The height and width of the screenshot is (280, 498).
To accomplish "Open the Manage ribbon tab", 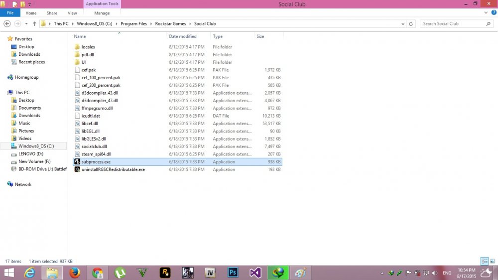I will [102, 13].
